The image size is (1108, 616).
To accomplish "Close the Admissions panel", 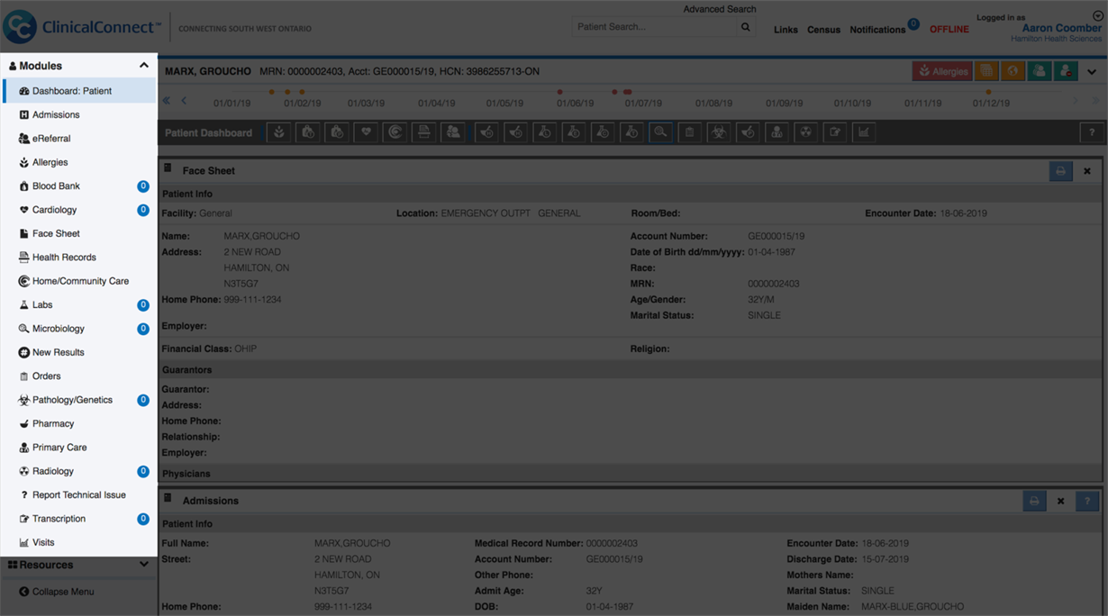I will coord(1060,501).
